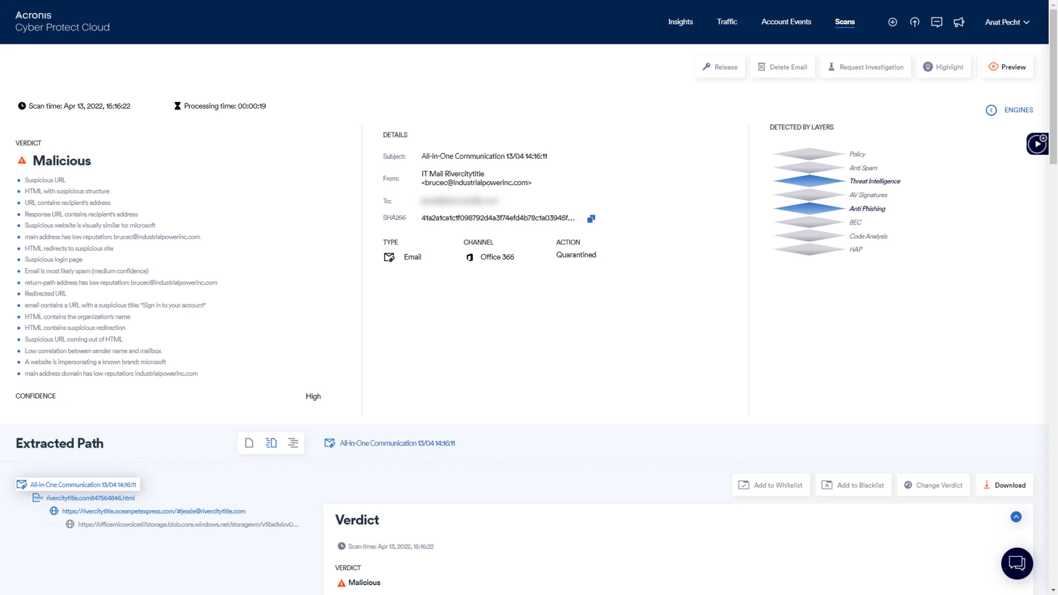1058x595 pixels.
Task: Click the megaphone announcements icon
Action: pos(959,22)
